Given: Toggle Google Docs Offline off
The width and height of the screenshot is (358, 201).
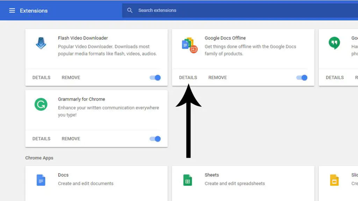Looking at the screenshot, I should click(302, 77).
